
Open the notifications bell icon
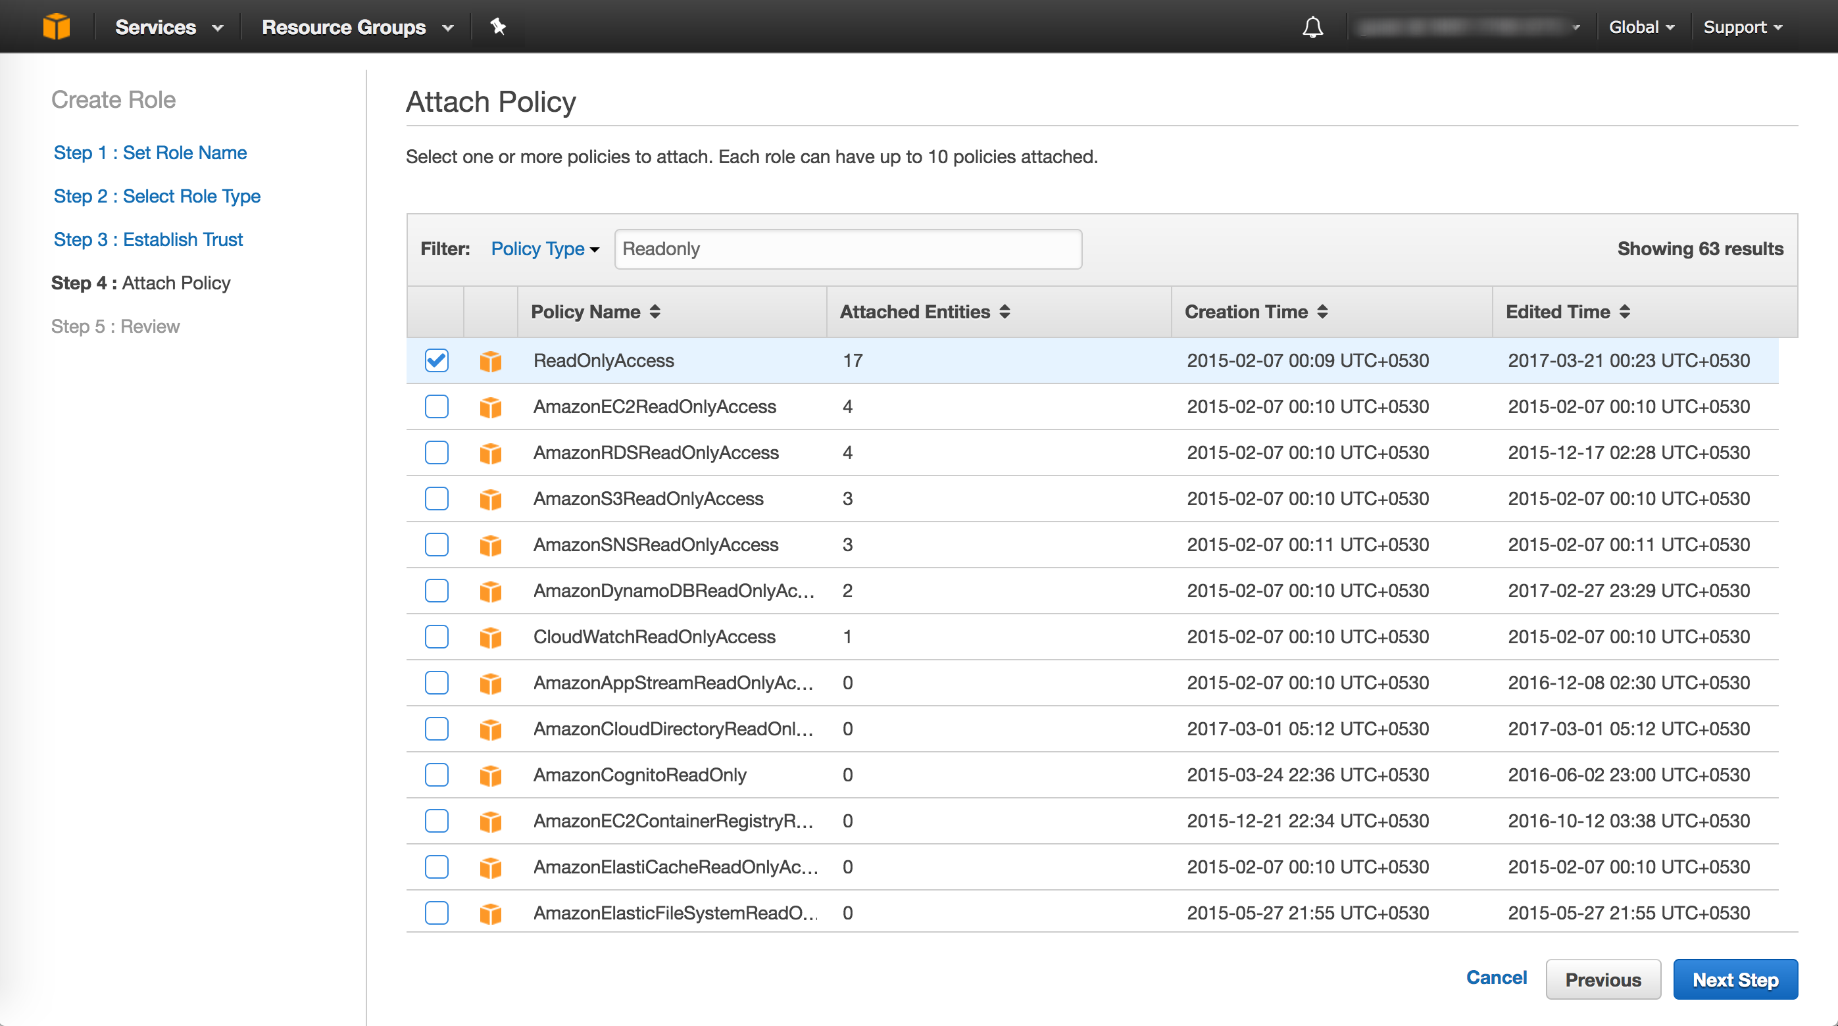pos(1312,27)
